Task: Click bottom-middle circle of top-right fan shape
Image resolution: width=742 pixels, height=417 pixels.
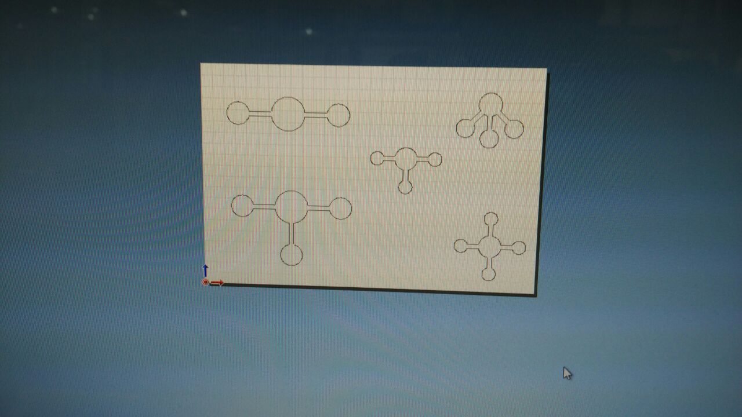Action: pyautogui.click(x=489, y=138)
